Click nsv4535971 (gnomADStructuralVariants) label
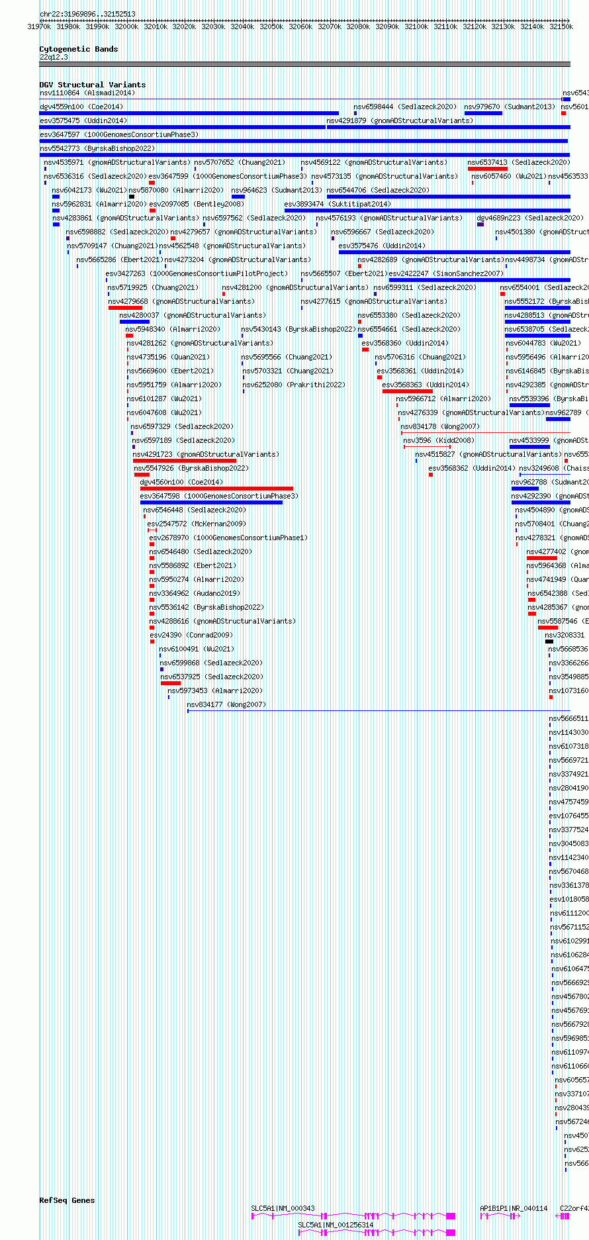The image size is (589, 1240). pyautogui.click(x=117, y=162)
